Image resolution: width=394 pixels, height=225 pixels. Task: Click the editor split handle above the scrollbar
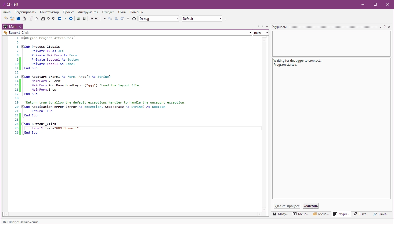[x=264, y=37]
